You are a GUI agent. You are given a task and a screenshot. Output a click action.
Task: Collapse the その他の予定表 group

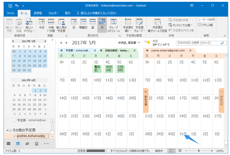click(x=7, y=130)
